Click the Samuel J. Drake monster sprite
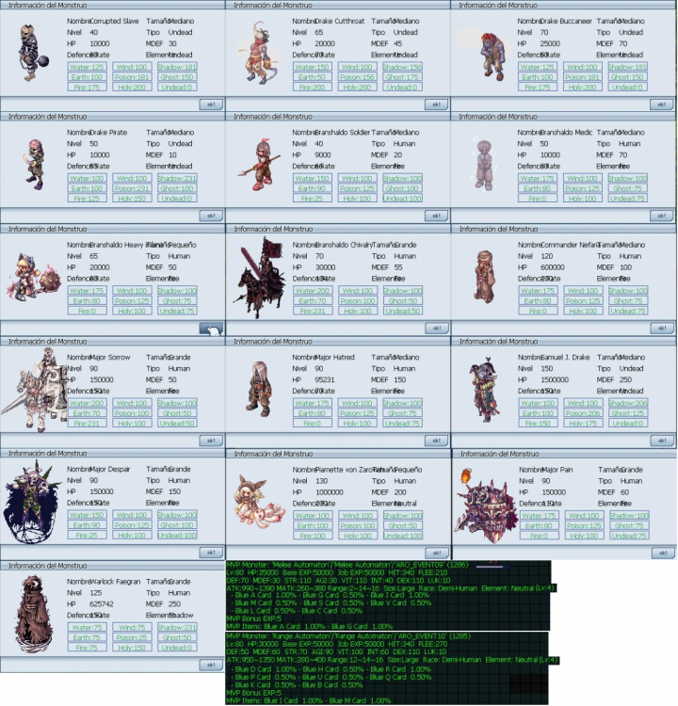This screenshot has width=678, height=706. [481, 387]
